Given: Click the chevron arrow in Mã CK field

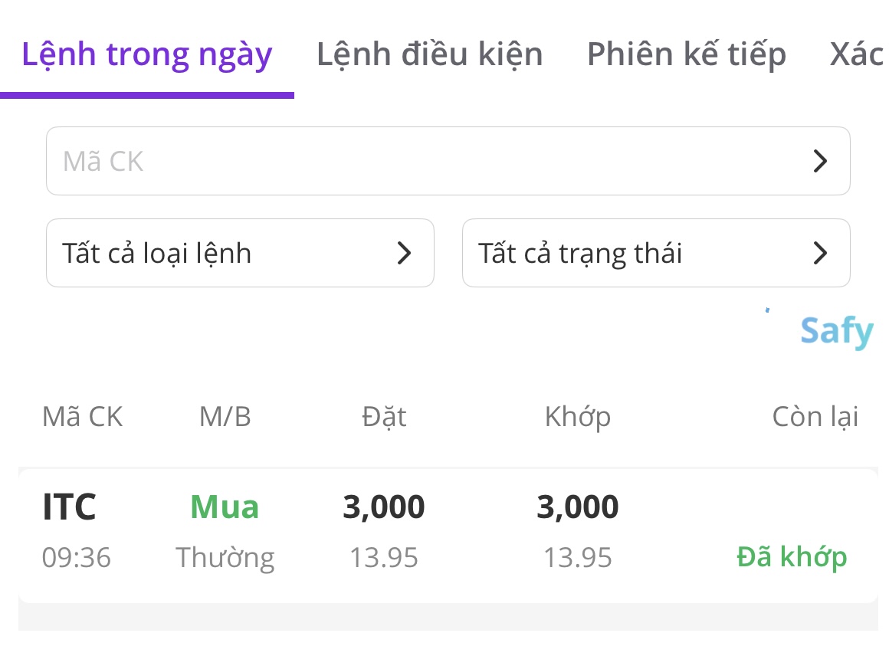Looking at the screenshot, I should [x=820, y=161].
